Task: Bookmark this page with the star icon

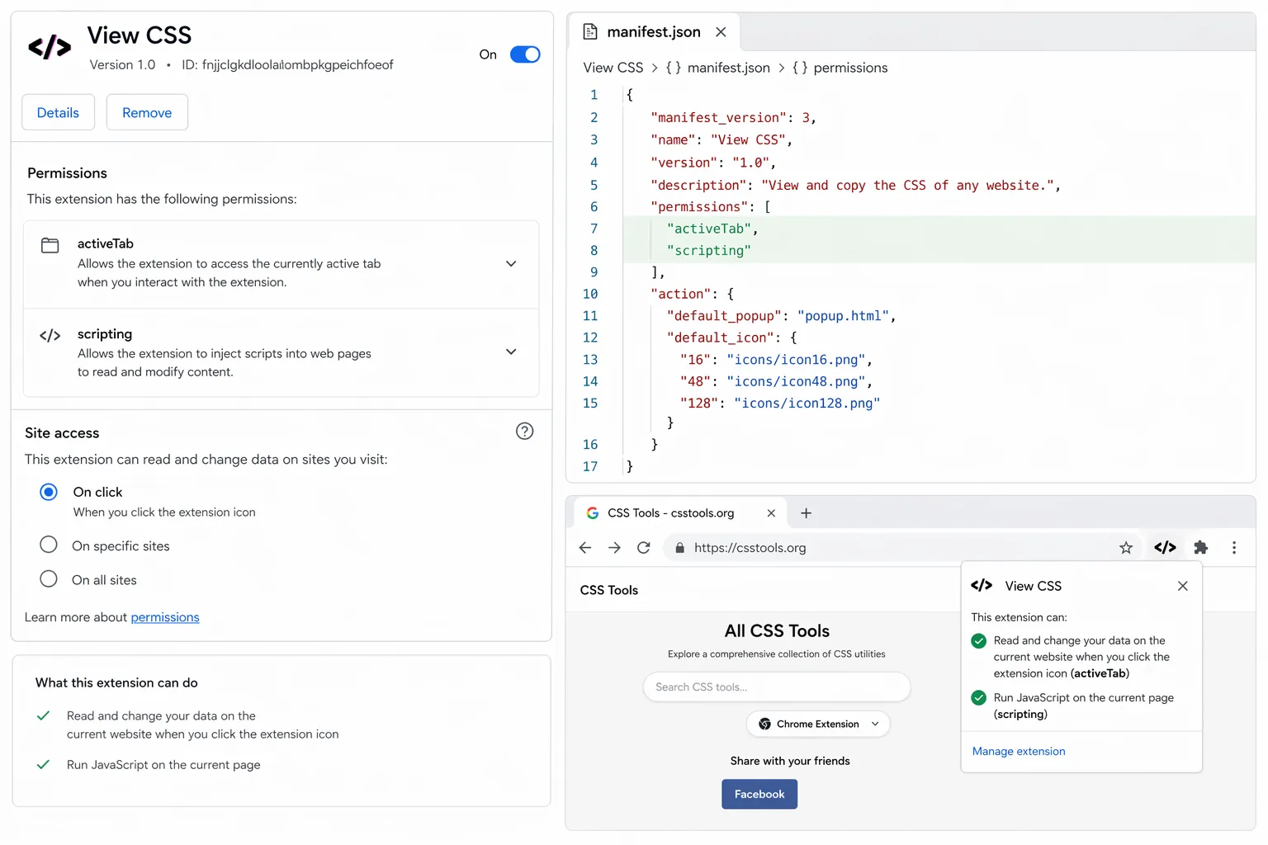Action: tap(1125, 548)
